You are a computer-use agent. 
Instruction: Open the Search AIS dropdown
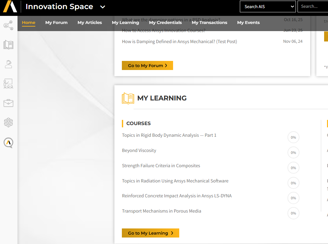268,6
